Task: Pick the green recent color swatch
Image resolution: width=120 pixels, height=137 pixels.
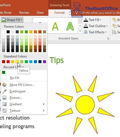Action: (3, 72)
